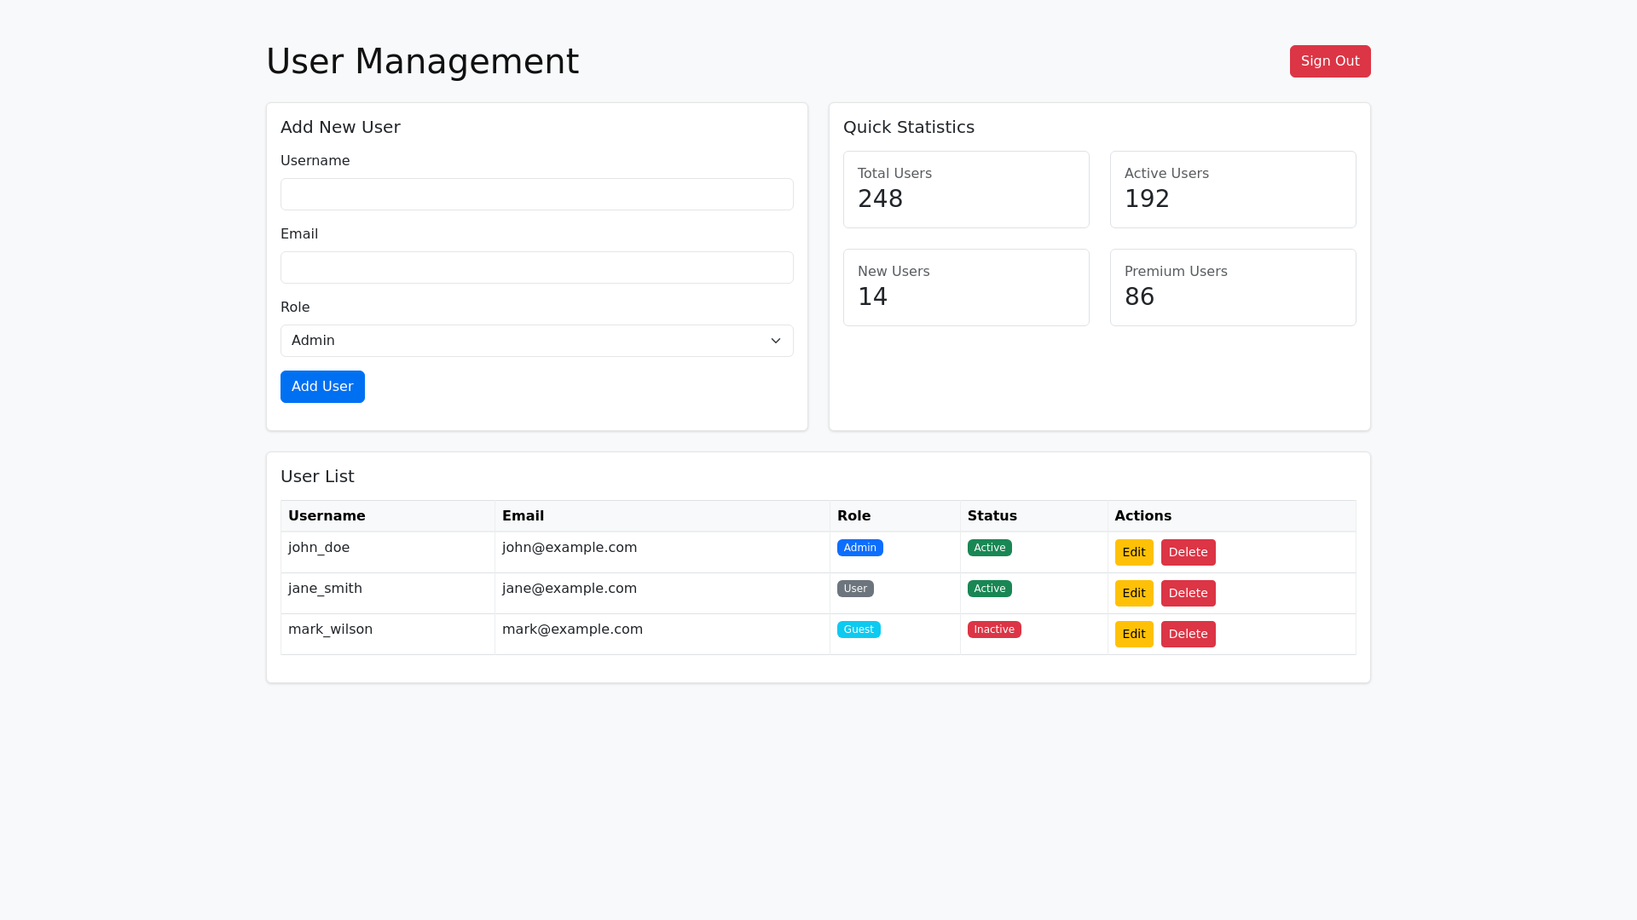This screenshot has height=920, width=1637.
Task: Click john@example.com email cell
Action: pos(662,552)
